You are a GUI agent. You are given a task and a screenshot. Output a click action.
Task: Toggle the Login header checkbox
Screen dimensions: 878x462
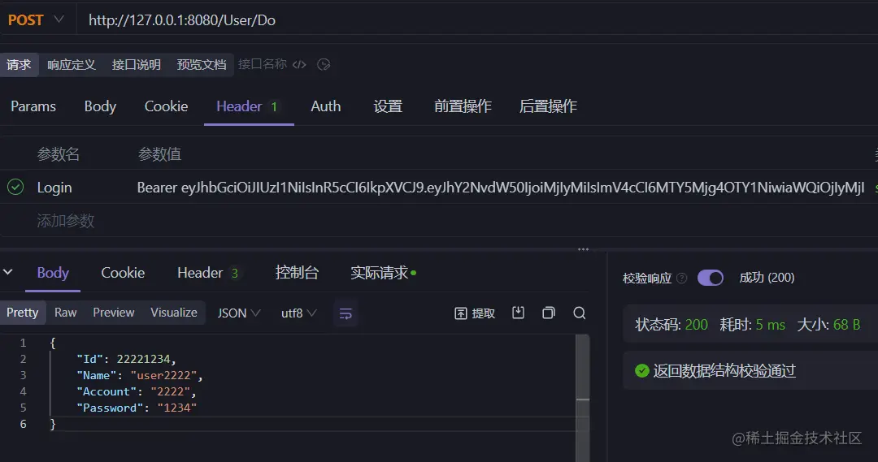click(15, 187)
